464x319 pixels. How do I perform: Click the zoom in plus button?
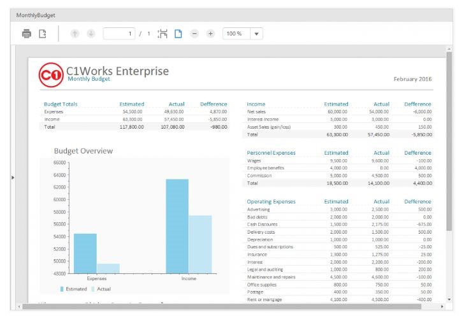click(210, 34)
